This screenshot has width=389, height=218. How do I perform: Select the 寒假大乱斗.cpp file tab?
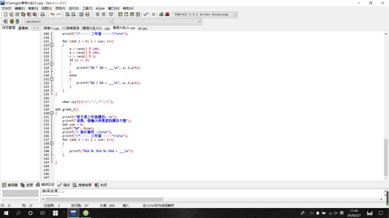[x=124, y=28]
